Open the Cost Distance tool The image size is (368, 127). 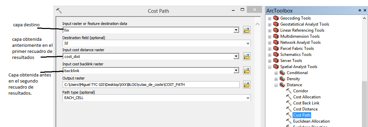[305, 109]
